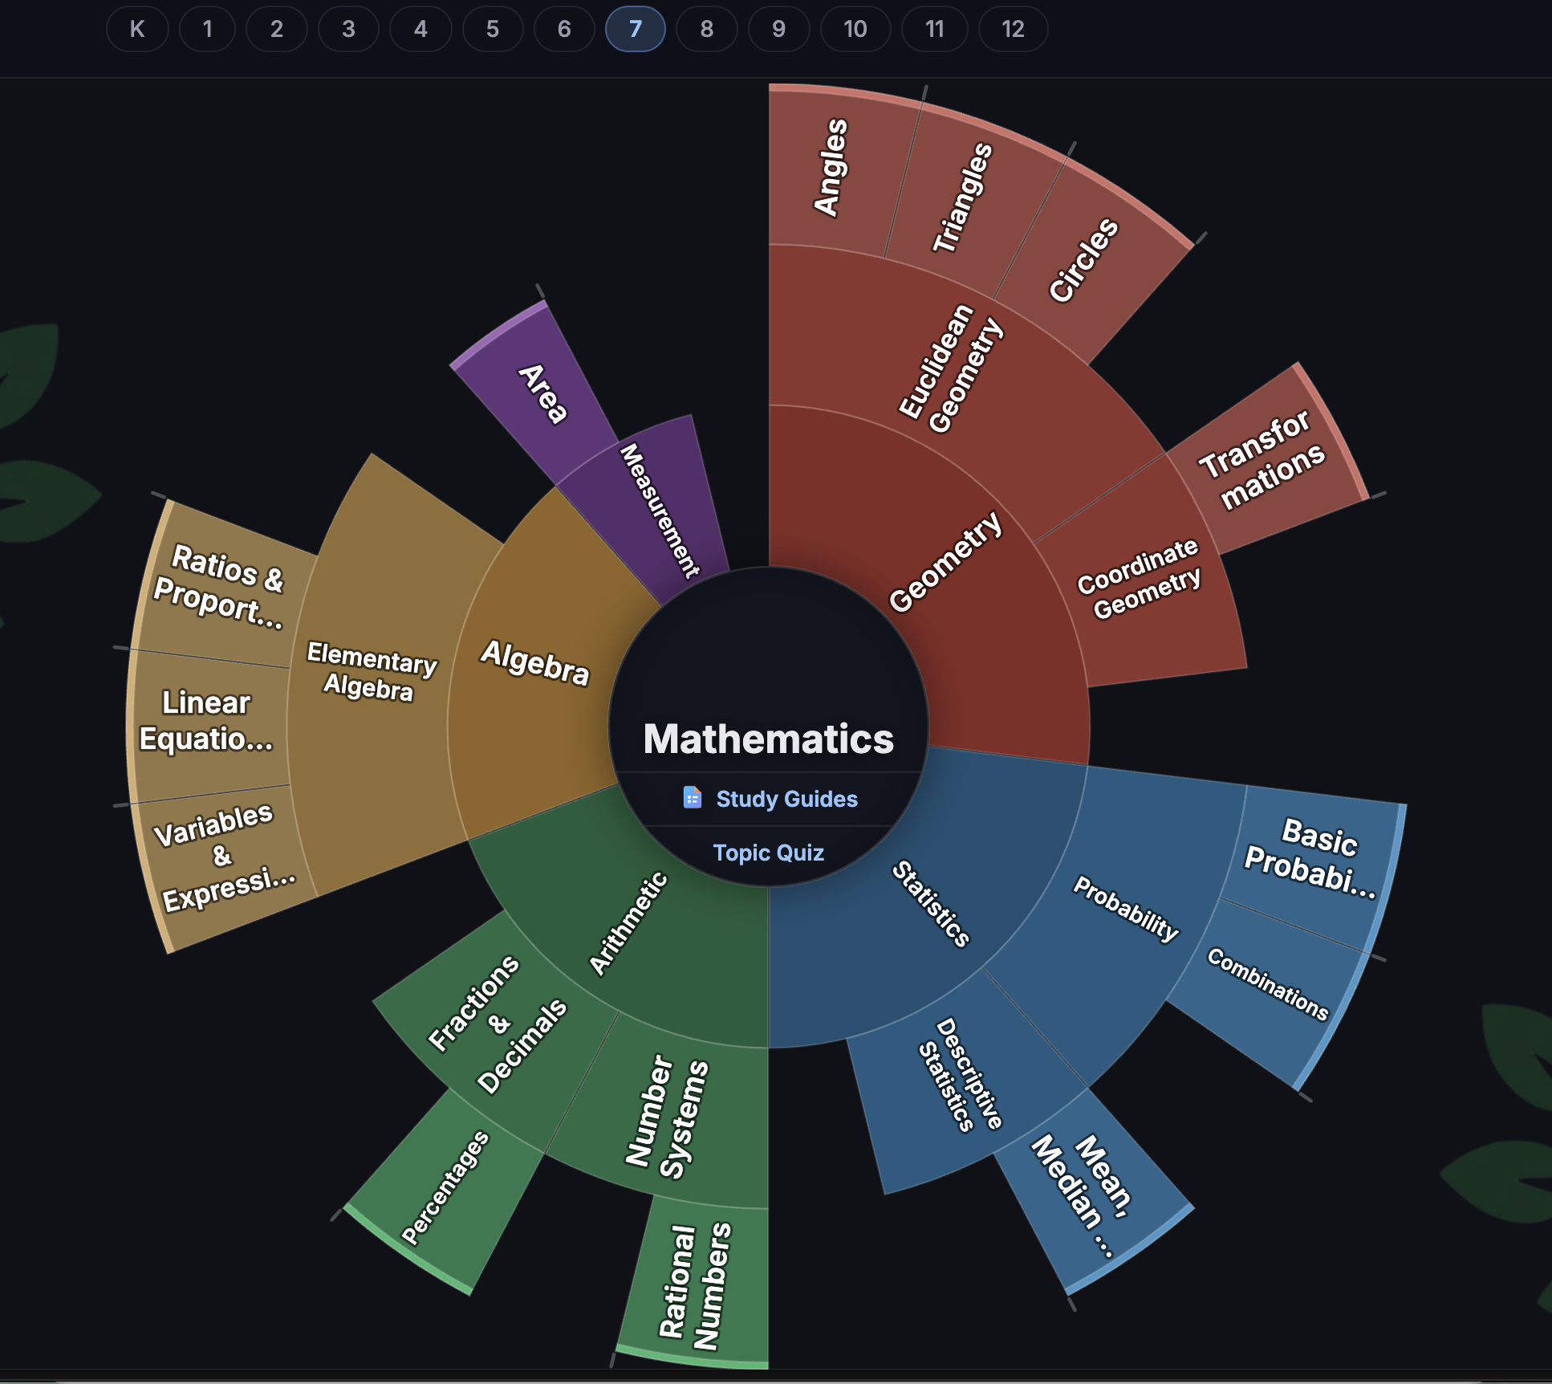The height and width of the screenshot is (1384, 1552).
Task: Open the Fractions & Decimals segment
Action: coord(498,1025)
